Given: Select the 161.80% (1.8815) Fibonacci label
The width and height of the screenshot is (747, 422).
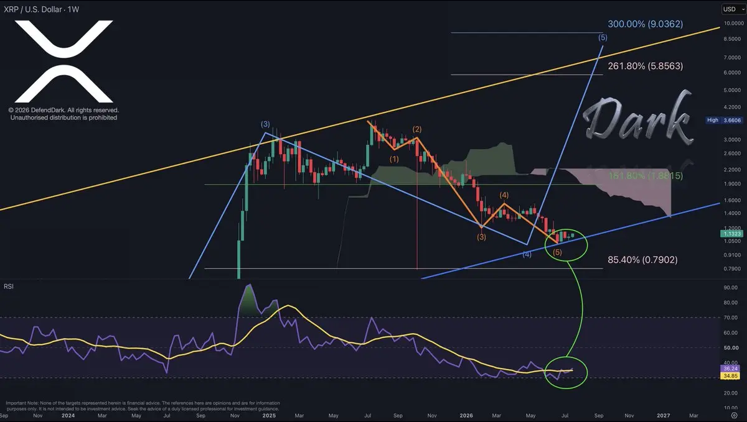Looking at the screenshot, I should 645,176.
